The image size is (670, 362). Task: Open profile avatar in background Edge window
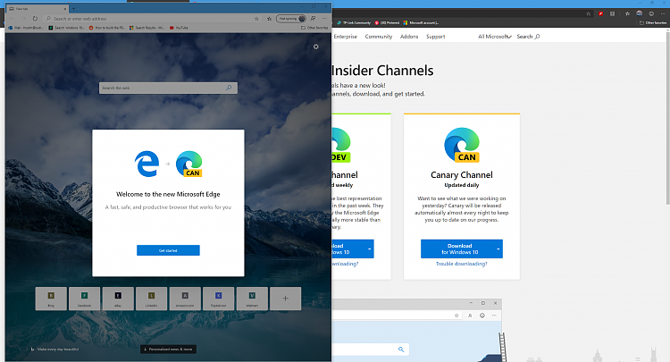[x=640, y=13]
